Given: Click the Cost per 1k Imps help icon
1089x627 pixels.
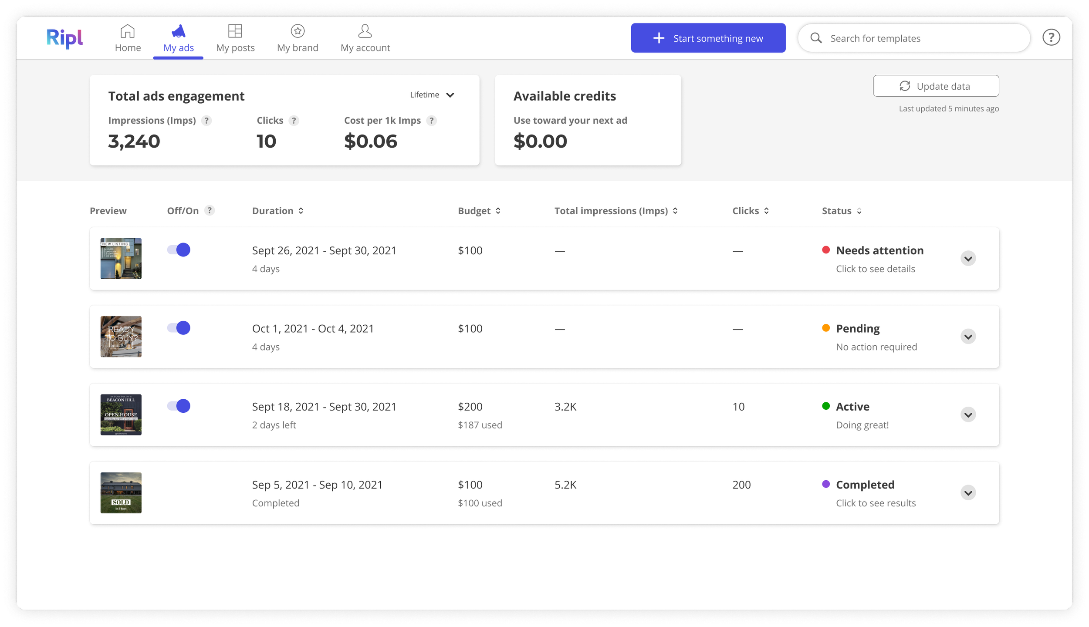Looking at the screenshot, I should pos(431,121).
